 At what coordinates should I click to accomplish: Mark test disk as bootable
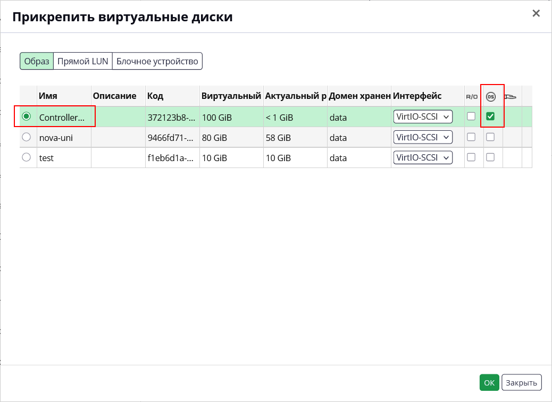tap(490, 157)
